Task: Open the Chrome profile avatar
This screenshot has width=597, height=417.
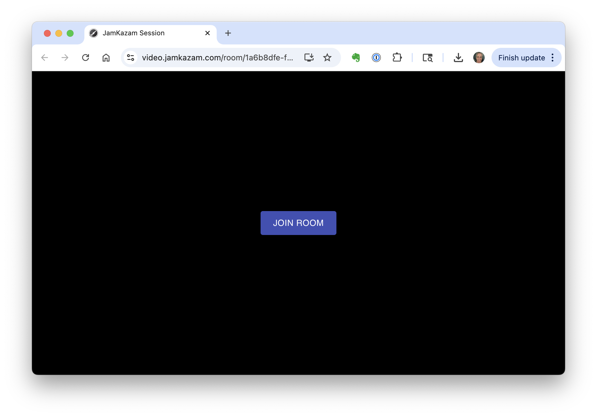Action: point(479,58)
